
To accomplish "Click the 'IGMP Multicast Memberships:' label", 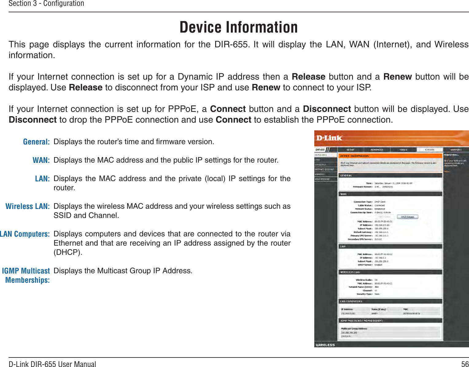I will tap(26, 275).
